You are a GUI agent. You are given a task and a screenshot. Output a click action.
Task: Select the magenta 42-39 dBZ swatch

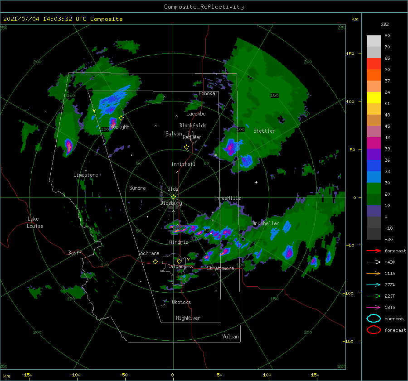374,143
